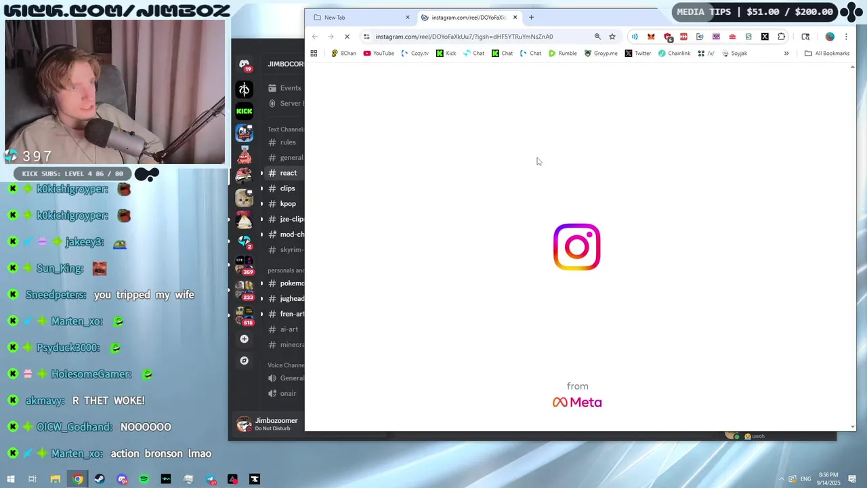
Task: Open Telegram from the taskbar
Action: pyautogui.click(x=211, y=479)
